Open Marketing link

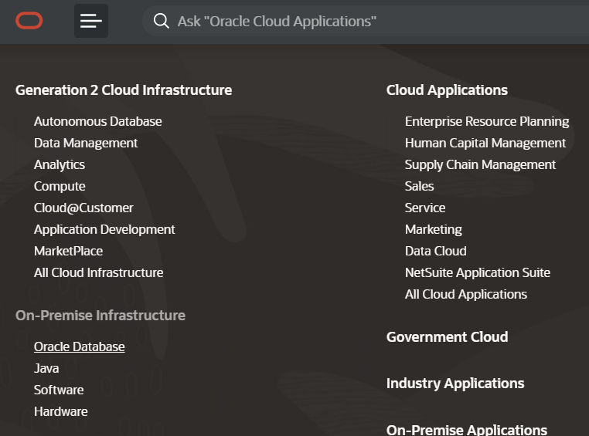tap(434, 229)
